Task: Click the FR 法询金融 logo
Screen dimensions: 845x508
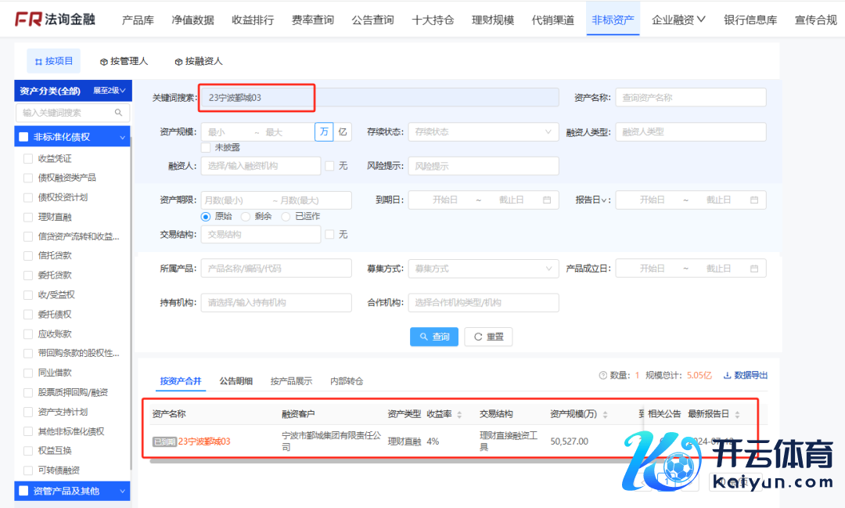Action: coord(55,20)
